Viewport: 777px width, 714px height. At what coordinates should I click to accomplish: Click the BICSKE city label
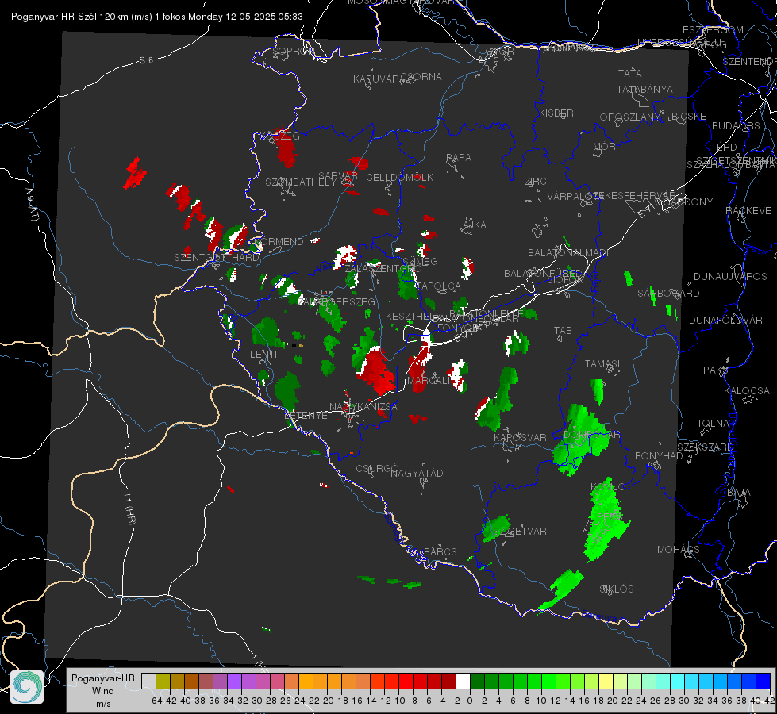[688, 117]
